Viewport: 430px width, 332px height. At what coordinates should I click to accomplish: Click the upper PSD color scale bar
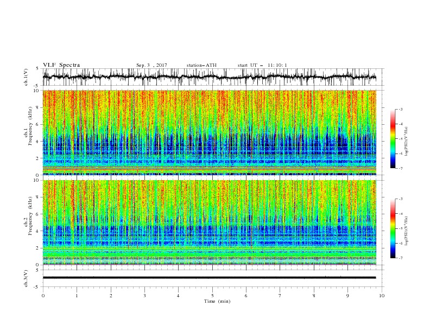[393, 139]
